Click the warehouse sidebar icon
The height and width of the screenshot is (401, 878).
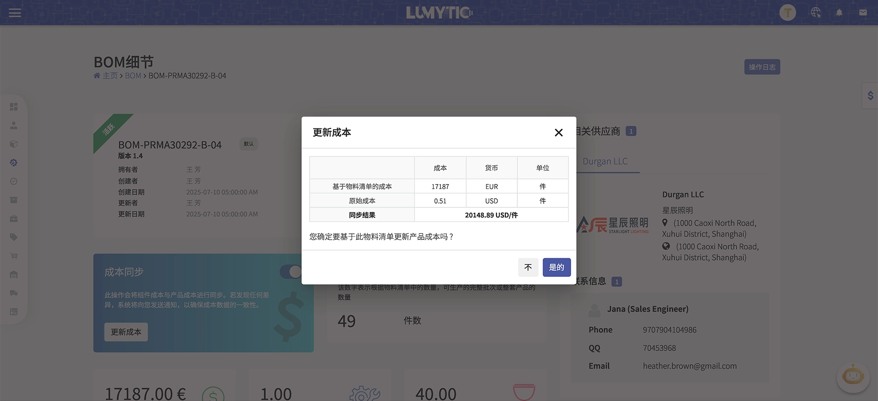(14, 274)
